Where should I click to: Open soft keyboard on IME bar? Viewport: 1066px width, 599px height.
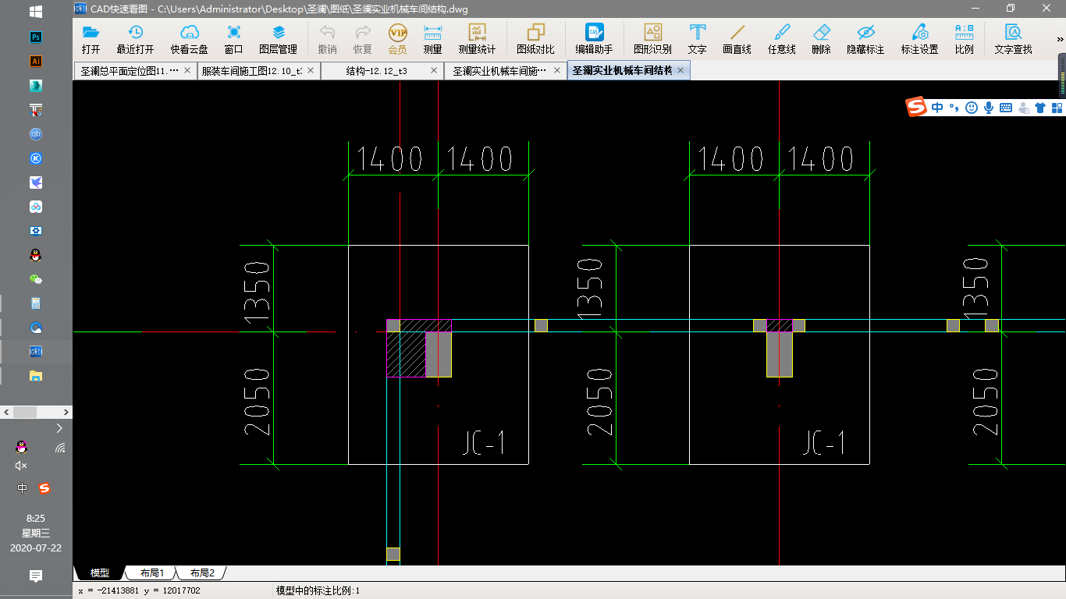(1006, 108)
